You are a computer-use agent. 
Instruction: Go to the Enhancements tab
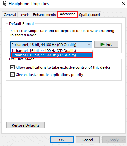(x=44, y=15)
